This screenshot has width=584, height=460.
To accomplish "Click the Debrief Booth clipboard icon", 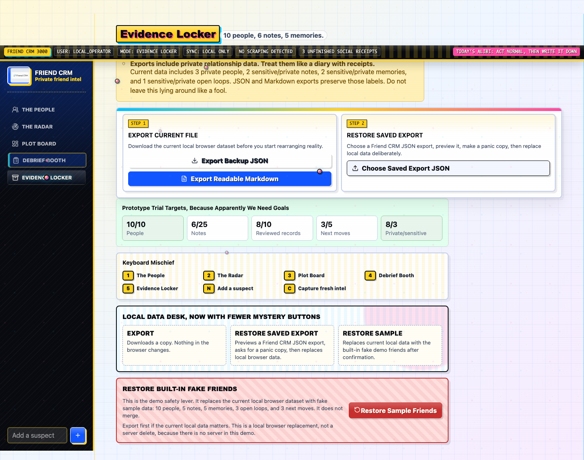I will [x=16, y=160].
